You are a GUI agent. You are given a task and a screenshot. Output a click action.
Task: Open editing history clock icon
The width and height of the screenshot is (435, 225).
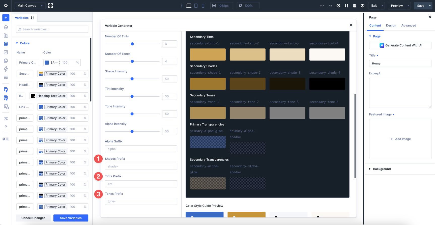click(x=338, y=6)
